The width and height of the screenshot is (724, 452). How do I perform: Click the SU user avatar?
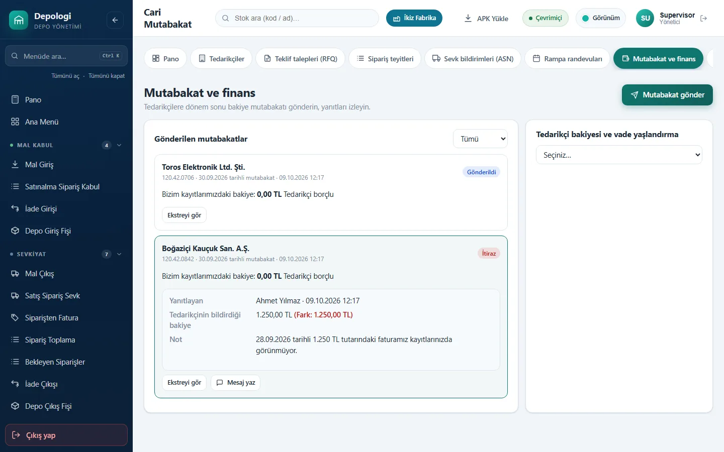pyautogui.click(x=646, y=18)
